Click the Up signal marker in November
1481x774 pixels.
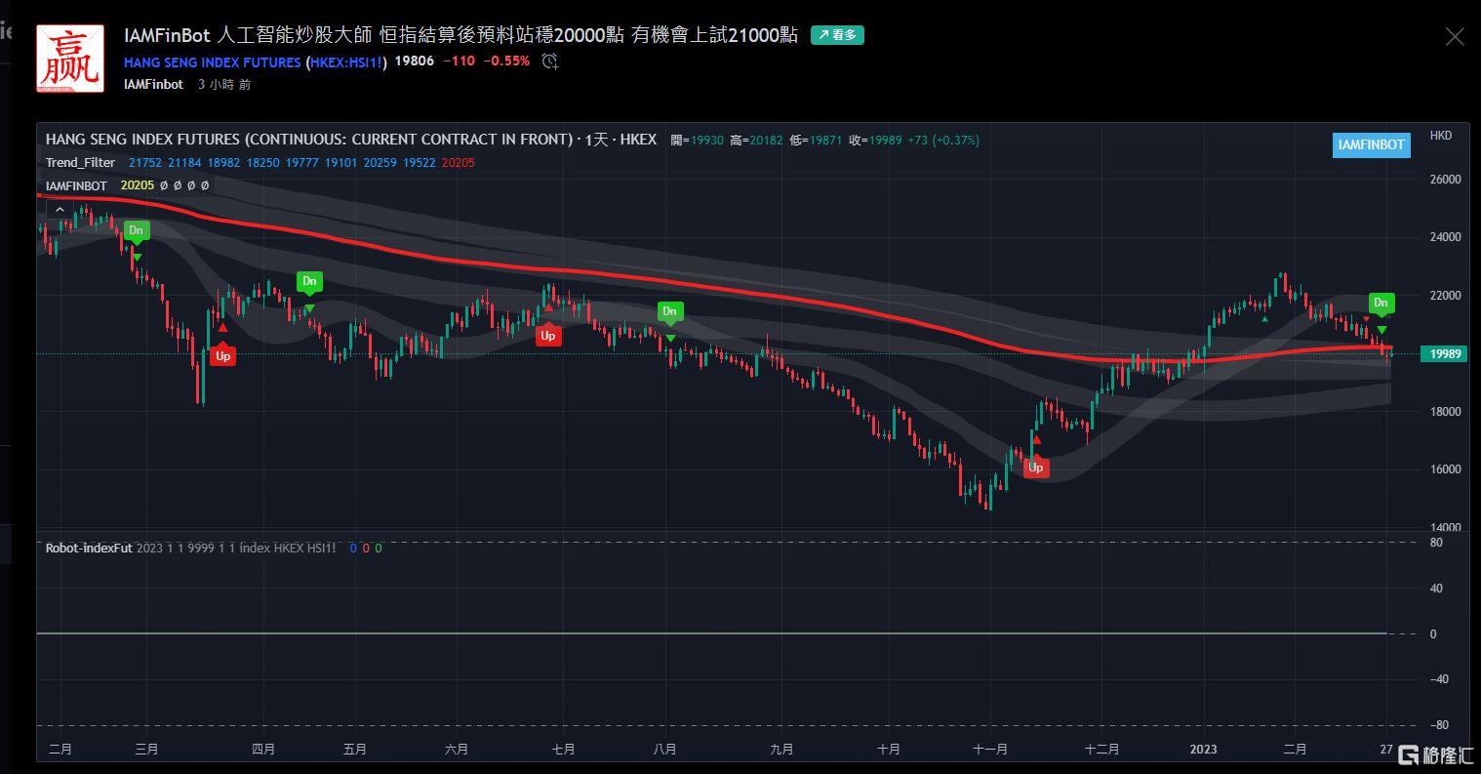coord(1035,468)
